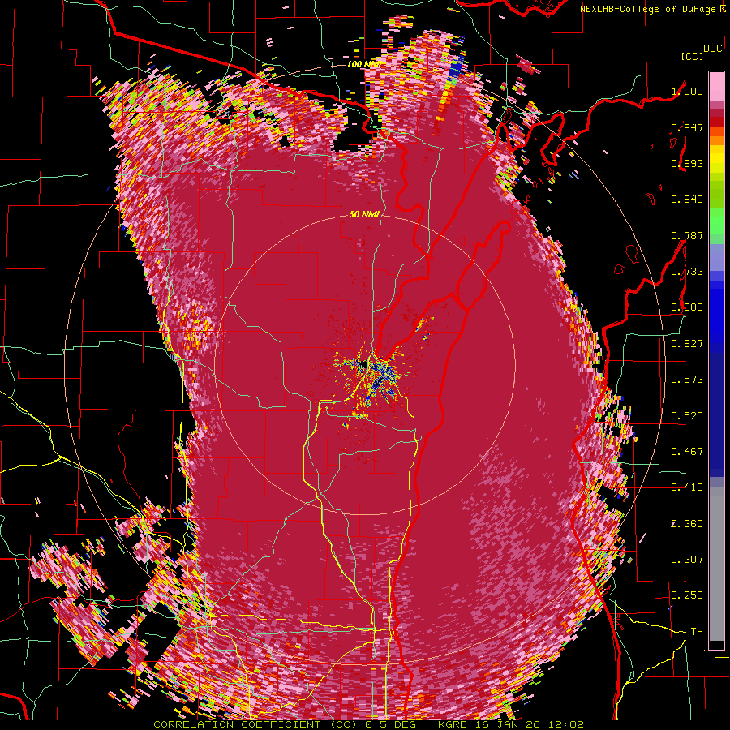Select the 0.787 scale value
Image resolution: width=730 pixels, height=730 pixels.
tap(687, 235)
